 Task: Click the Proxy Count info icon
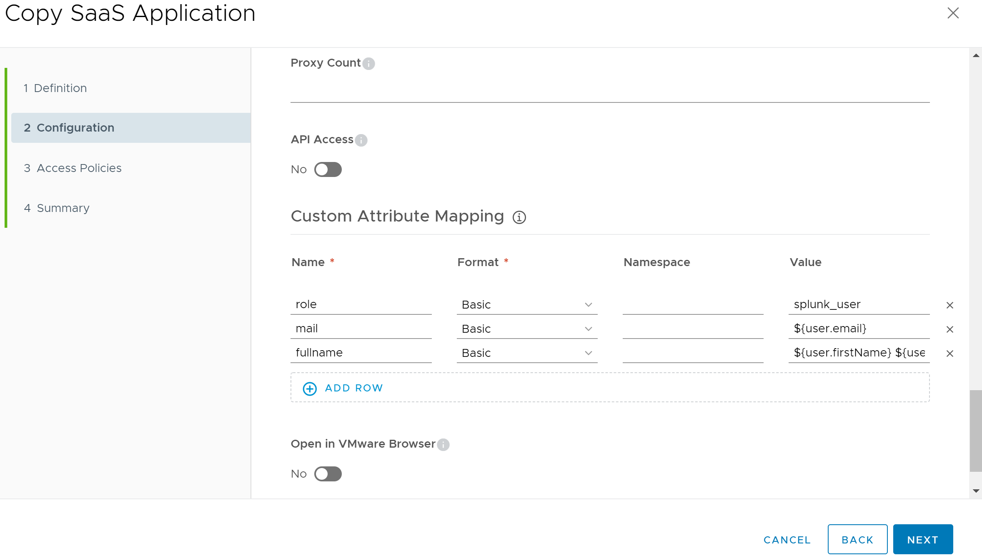(368, 63)
